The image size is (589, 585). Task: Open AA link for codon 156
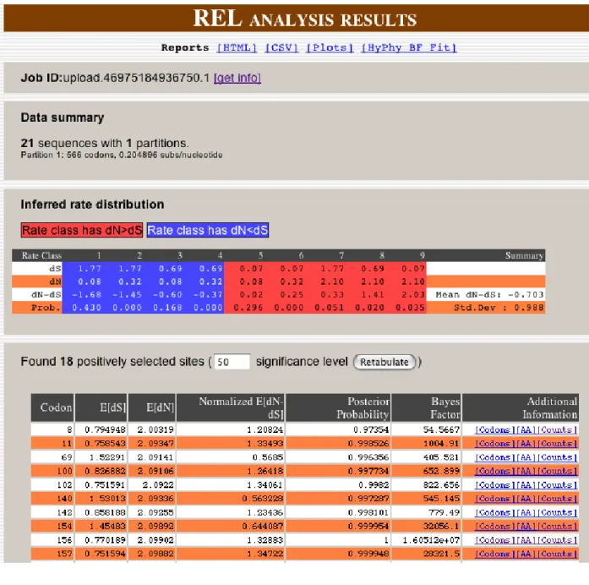pos(526,540)
